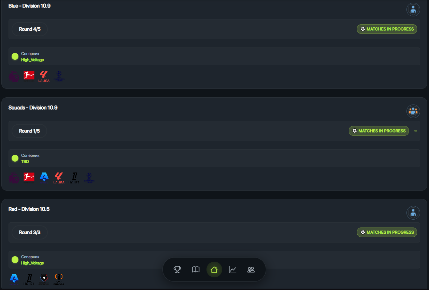Screen dimensions: 429x290
Task: Click the squad group icon on Squads division
Action: pos(413,111)
